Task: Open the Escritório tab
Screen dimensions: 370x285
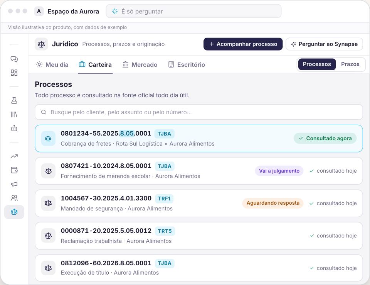Action: [x=187, y=64]
